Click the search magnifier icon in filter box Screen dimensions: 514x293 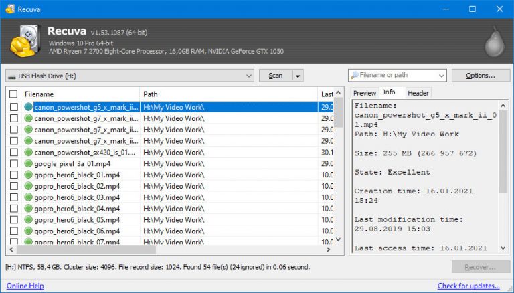tap(354, 76)
